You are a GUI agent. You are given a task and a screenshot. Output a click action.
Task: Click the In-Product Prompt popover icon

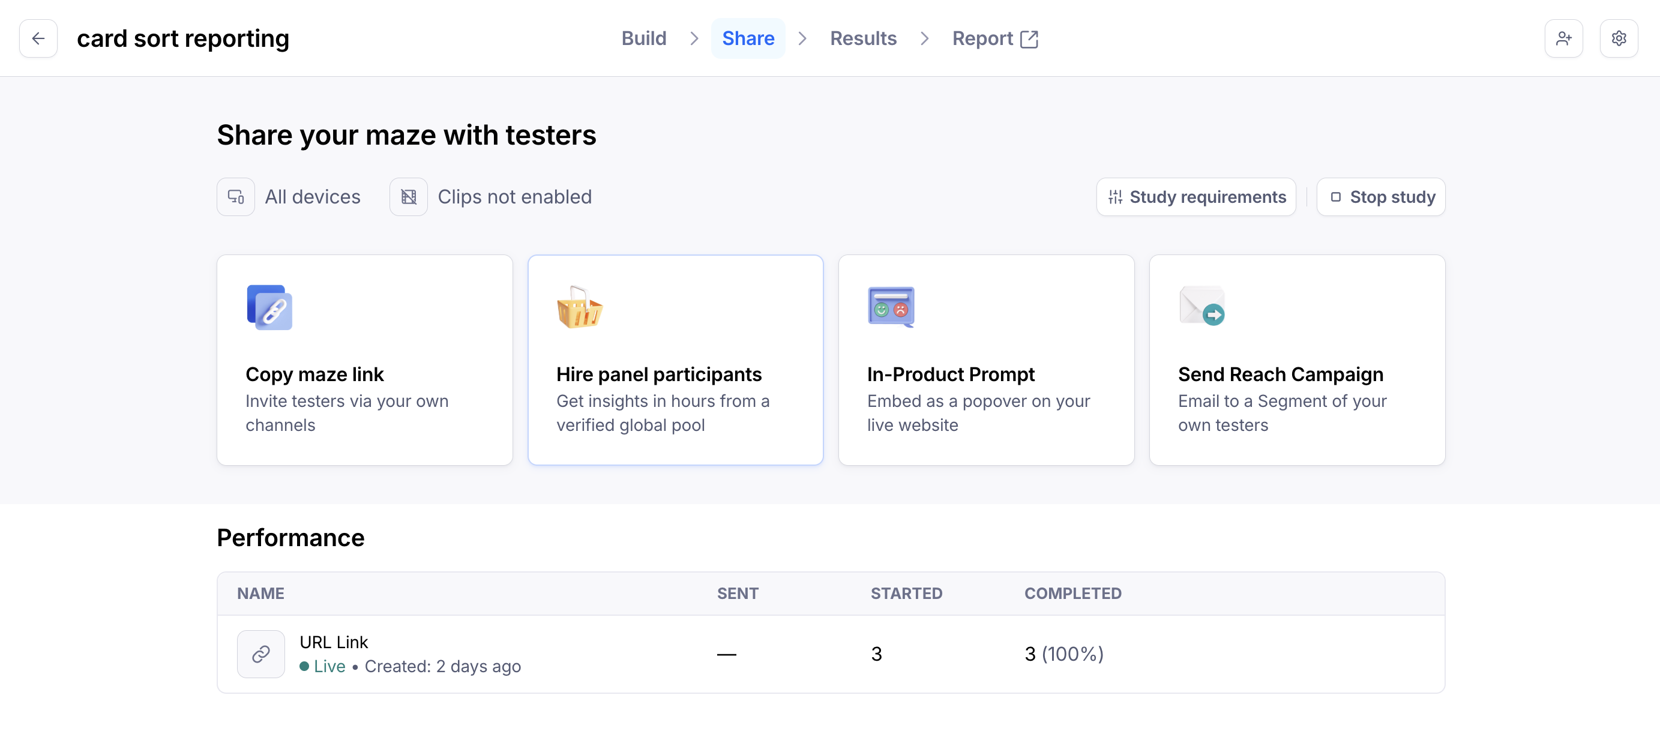pyautogui.click(x=891, y=307)
